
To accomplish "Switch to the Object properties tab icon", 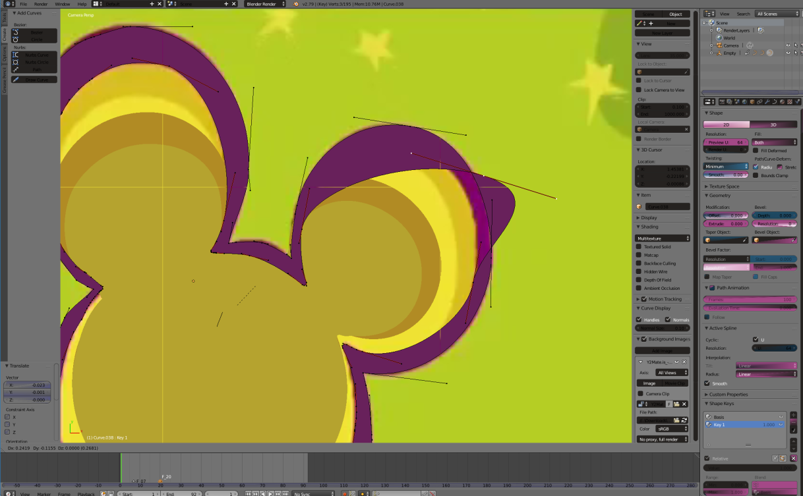I will click(x=752, y=101).
